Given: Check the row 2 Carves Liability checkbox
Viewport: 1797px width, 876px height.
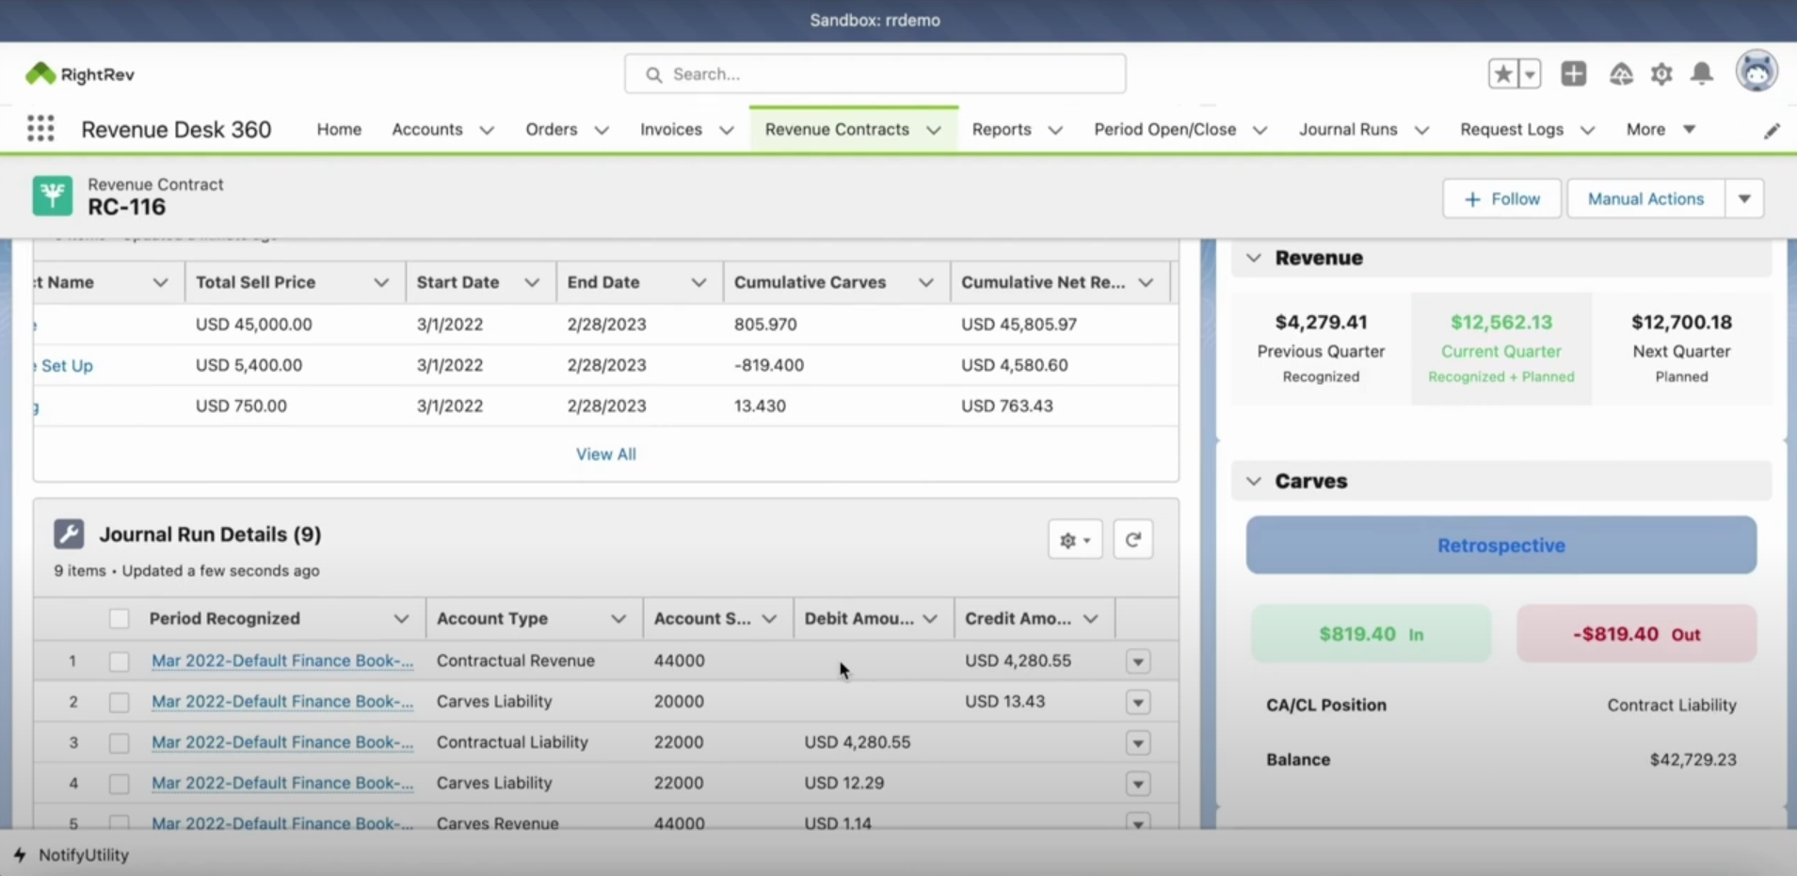Looking at the screenshot, I should click(119, 702).
